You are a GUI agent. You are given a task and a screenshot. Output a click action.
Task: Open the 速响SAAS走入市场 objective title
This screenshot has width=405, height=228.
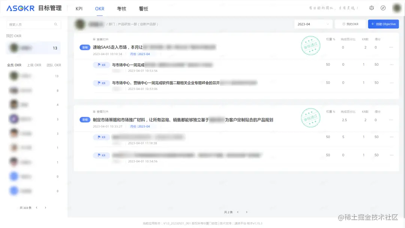[x=154, y=47]
